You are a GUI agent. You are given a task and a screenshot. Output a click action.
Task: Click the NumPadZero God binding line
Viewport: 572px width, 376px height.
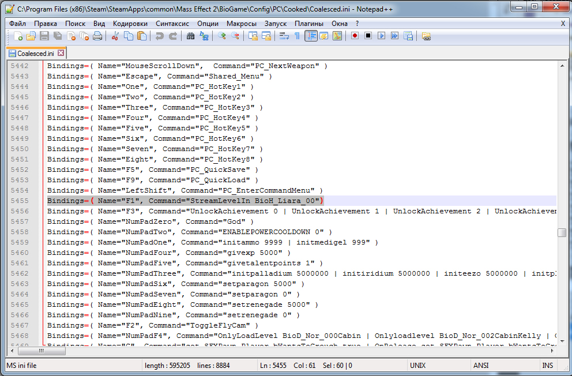coord(150,221)
